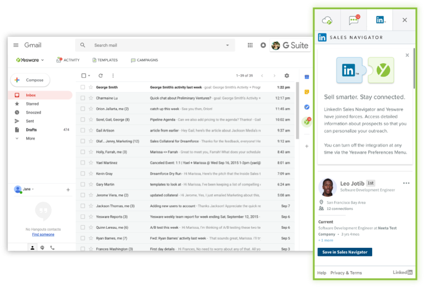This screenshot has width=424, height=287.
Task: Go to the older messages page arrow
Action: (274, 76)
